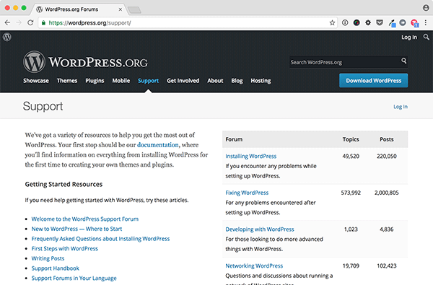Click the green secure padlock icon
The height and width of the screenshot is (285, 433).
(x=43, y=23)
